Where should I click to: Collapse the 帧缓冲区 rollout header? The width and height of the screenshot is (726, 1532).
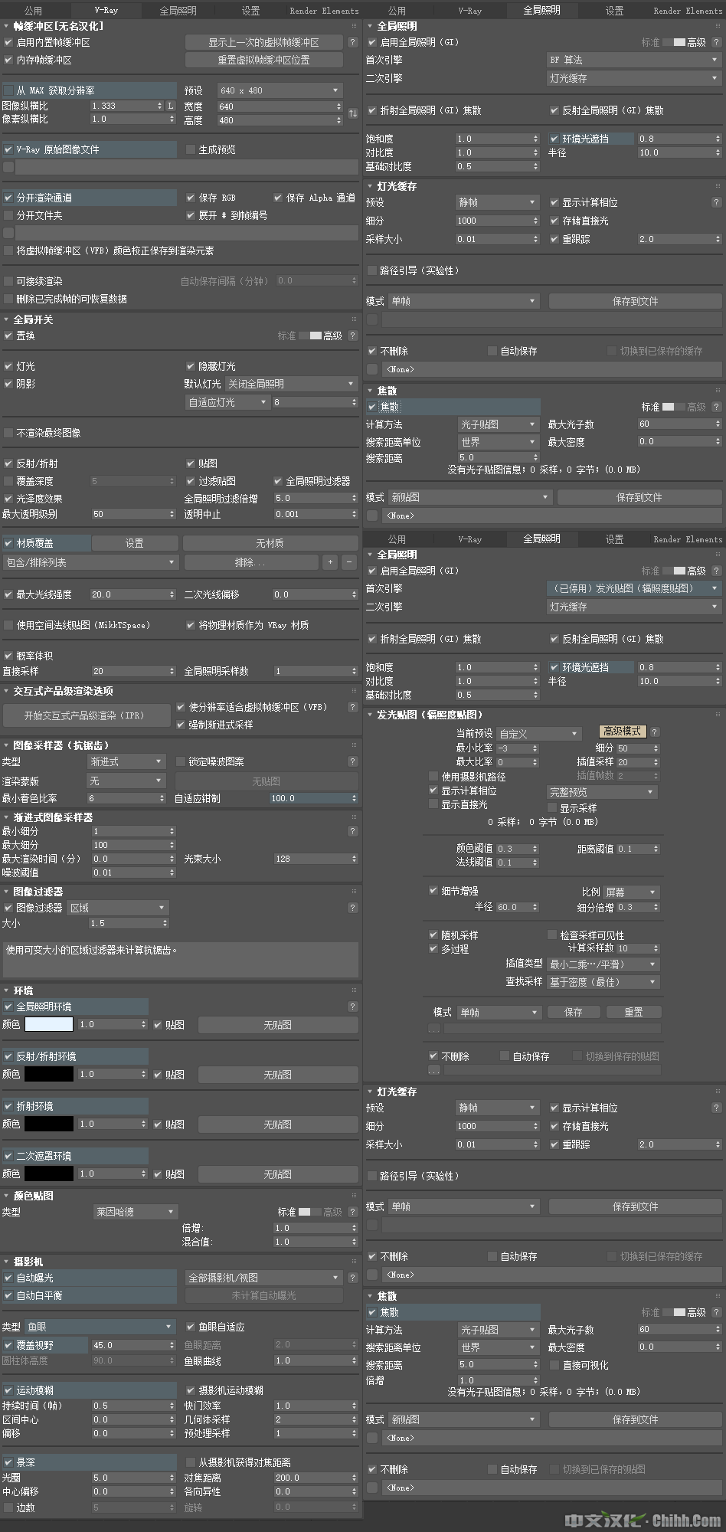(58, 26)
